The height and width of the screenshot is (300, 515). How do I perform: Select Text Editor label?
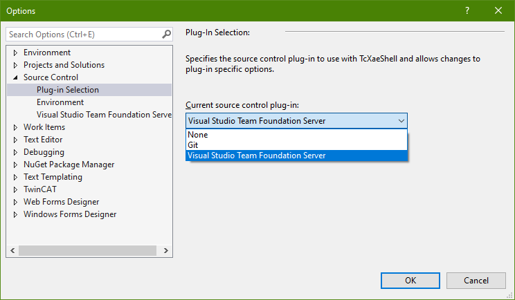click(43, 140)
